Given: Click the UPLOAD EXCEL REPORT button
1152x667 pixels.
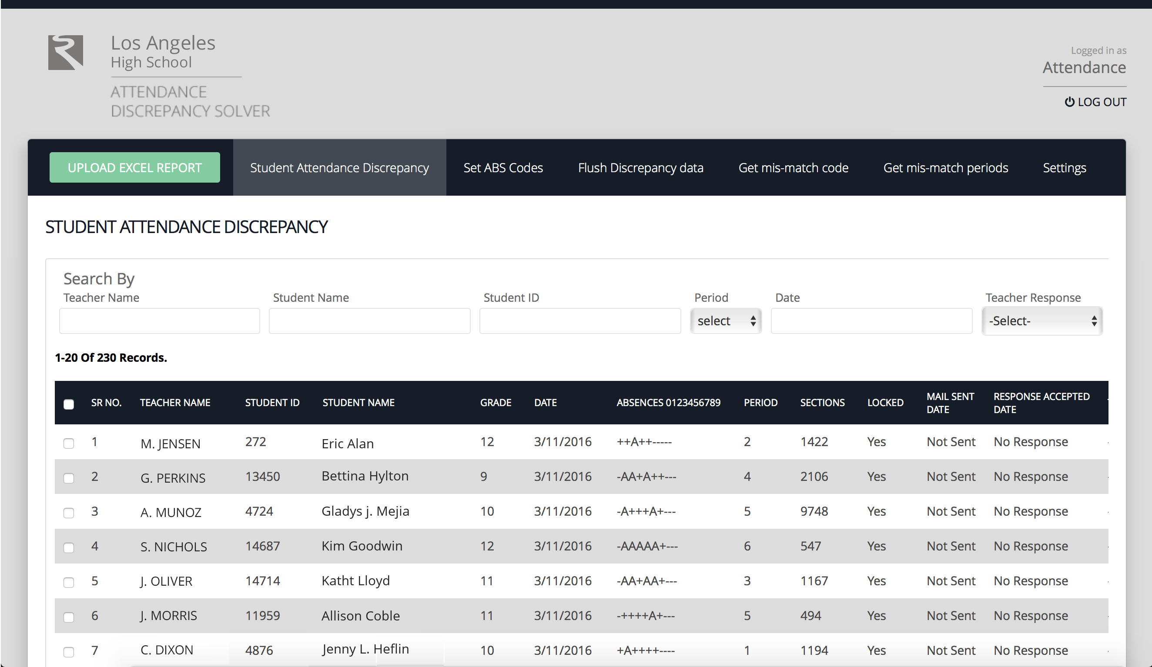Looking at the screenshot, I should click(x=135, y=168).
